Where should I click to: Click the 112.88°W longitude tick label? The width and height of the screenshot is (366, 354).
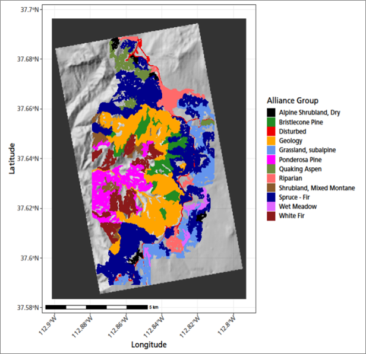pyautogui.click(x=83, y=327)
